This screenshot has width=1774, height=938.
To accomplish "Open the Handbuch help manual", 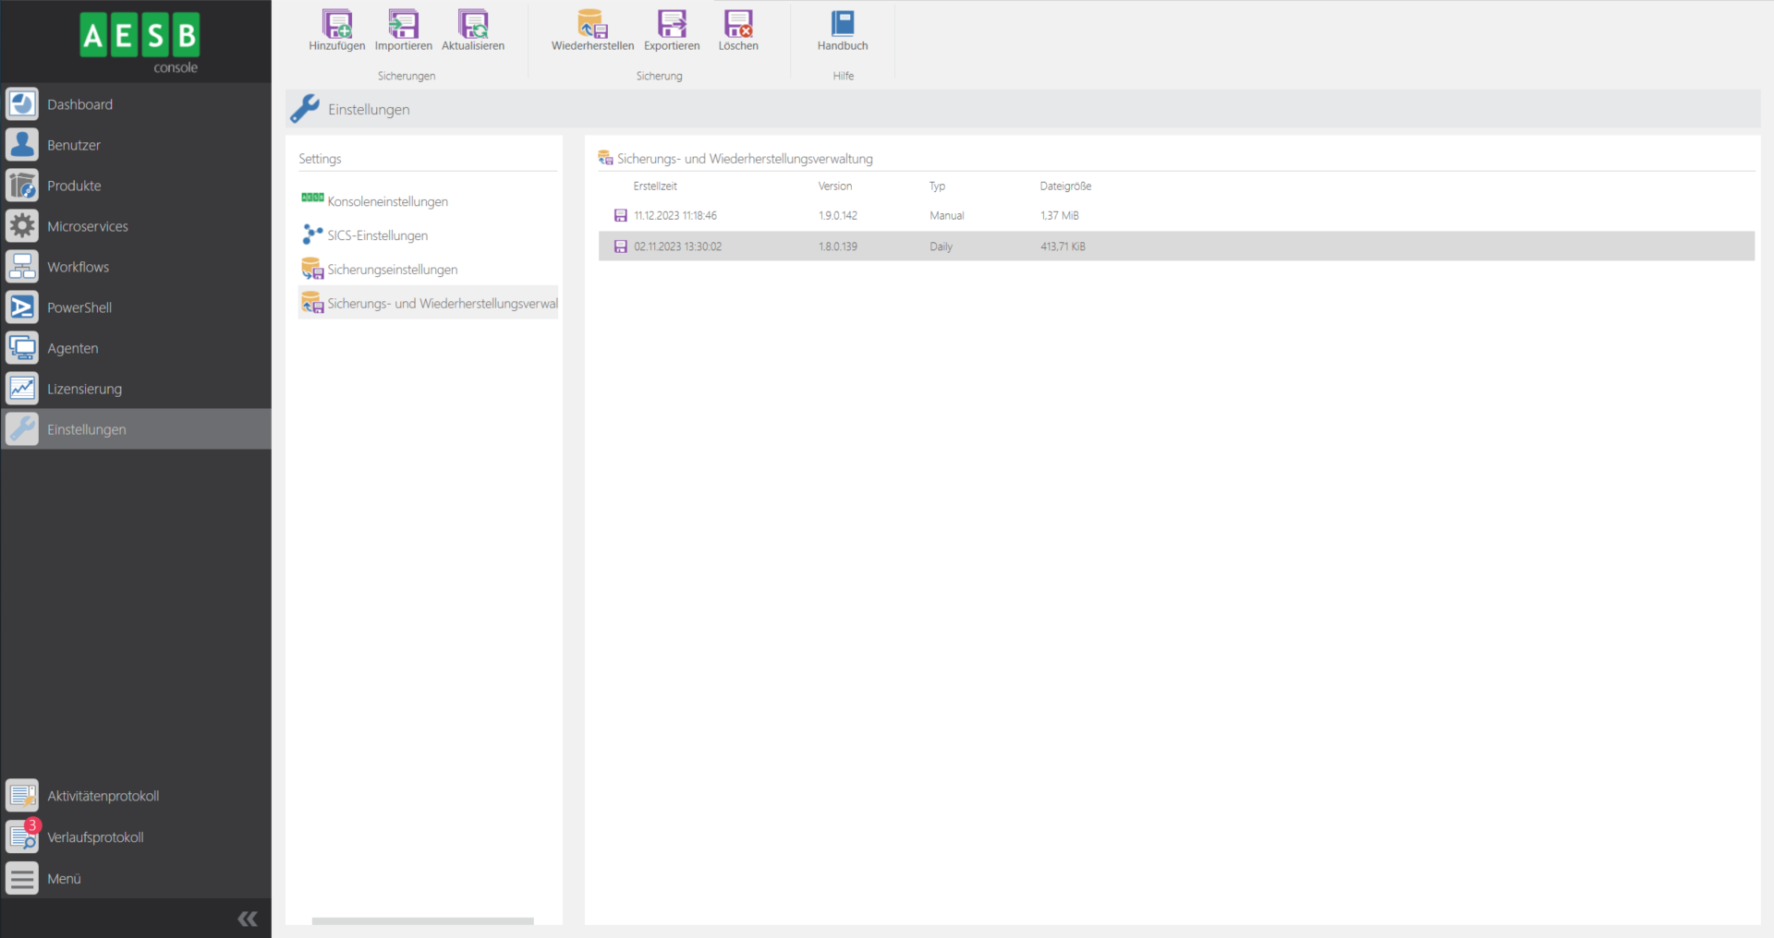I will (x=843, y=25).
